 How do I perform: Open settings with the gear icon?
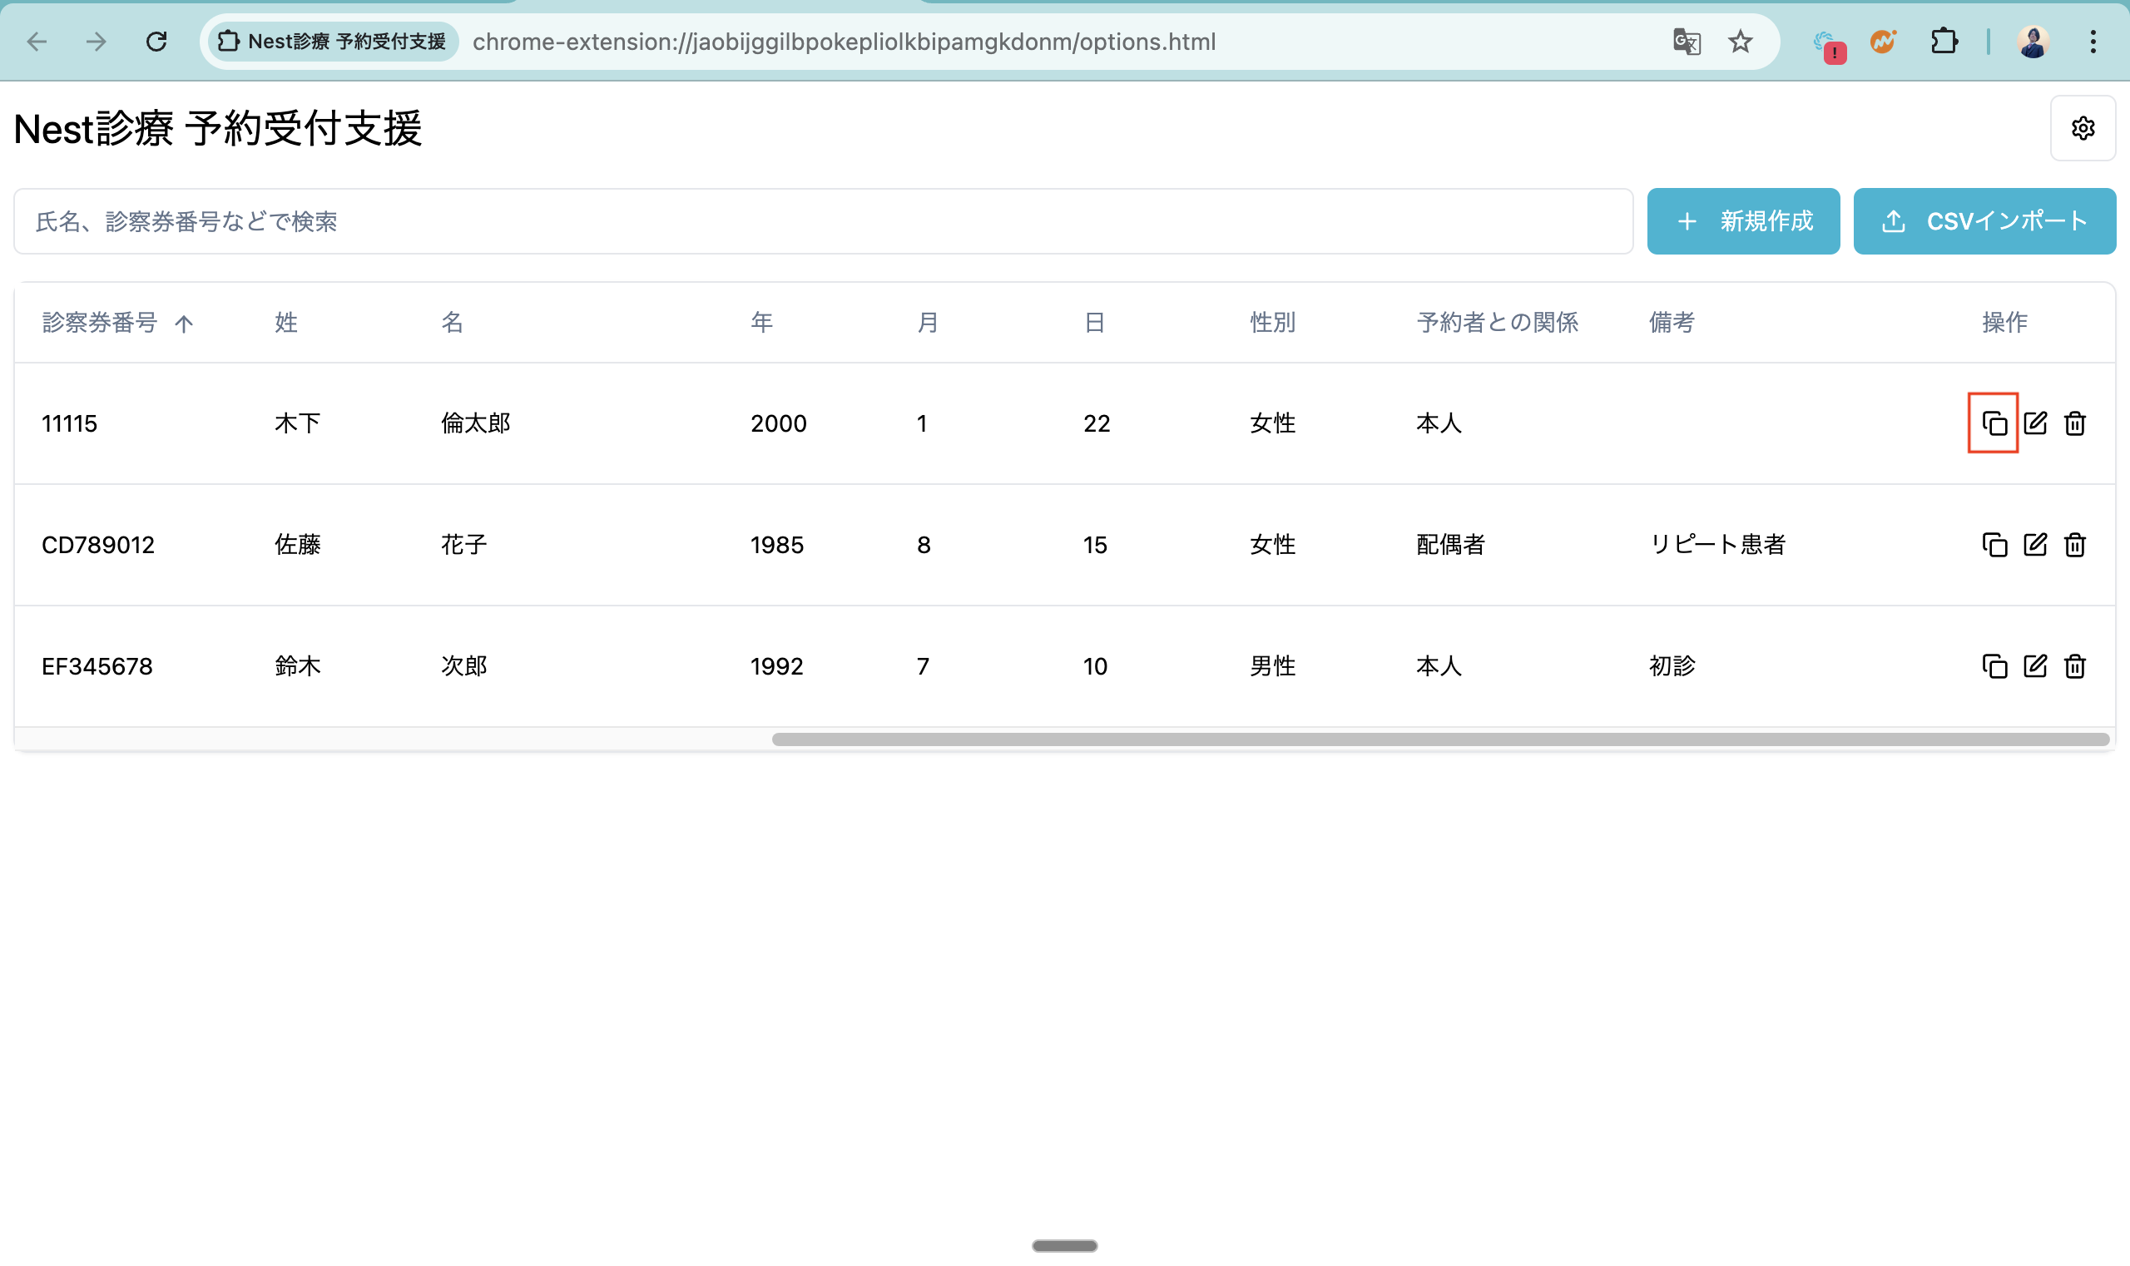pos(2083,128)
